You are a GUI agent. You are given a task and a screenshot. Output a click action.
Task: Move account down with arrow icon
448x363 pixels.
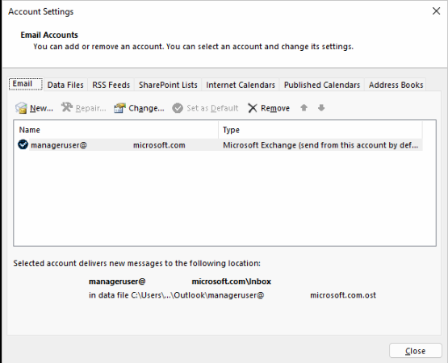click(x=321, y=107)
